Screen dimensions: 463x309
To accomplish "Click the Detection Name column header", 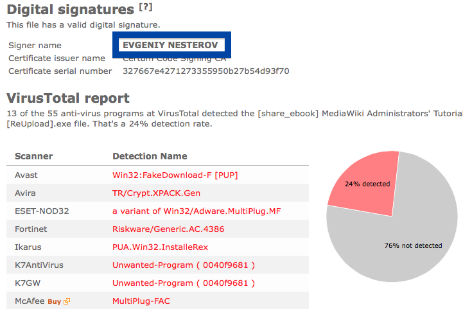I will click(x=150, y=156).
